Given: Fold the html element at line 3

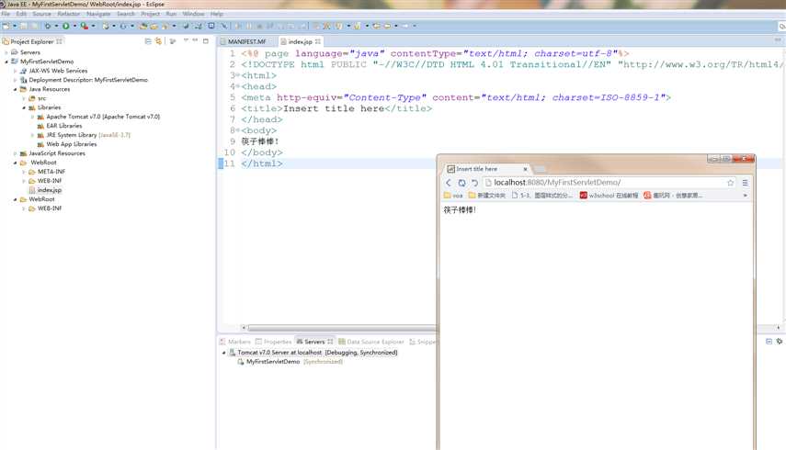Looking at the screenshot, I should coord(239,76).
